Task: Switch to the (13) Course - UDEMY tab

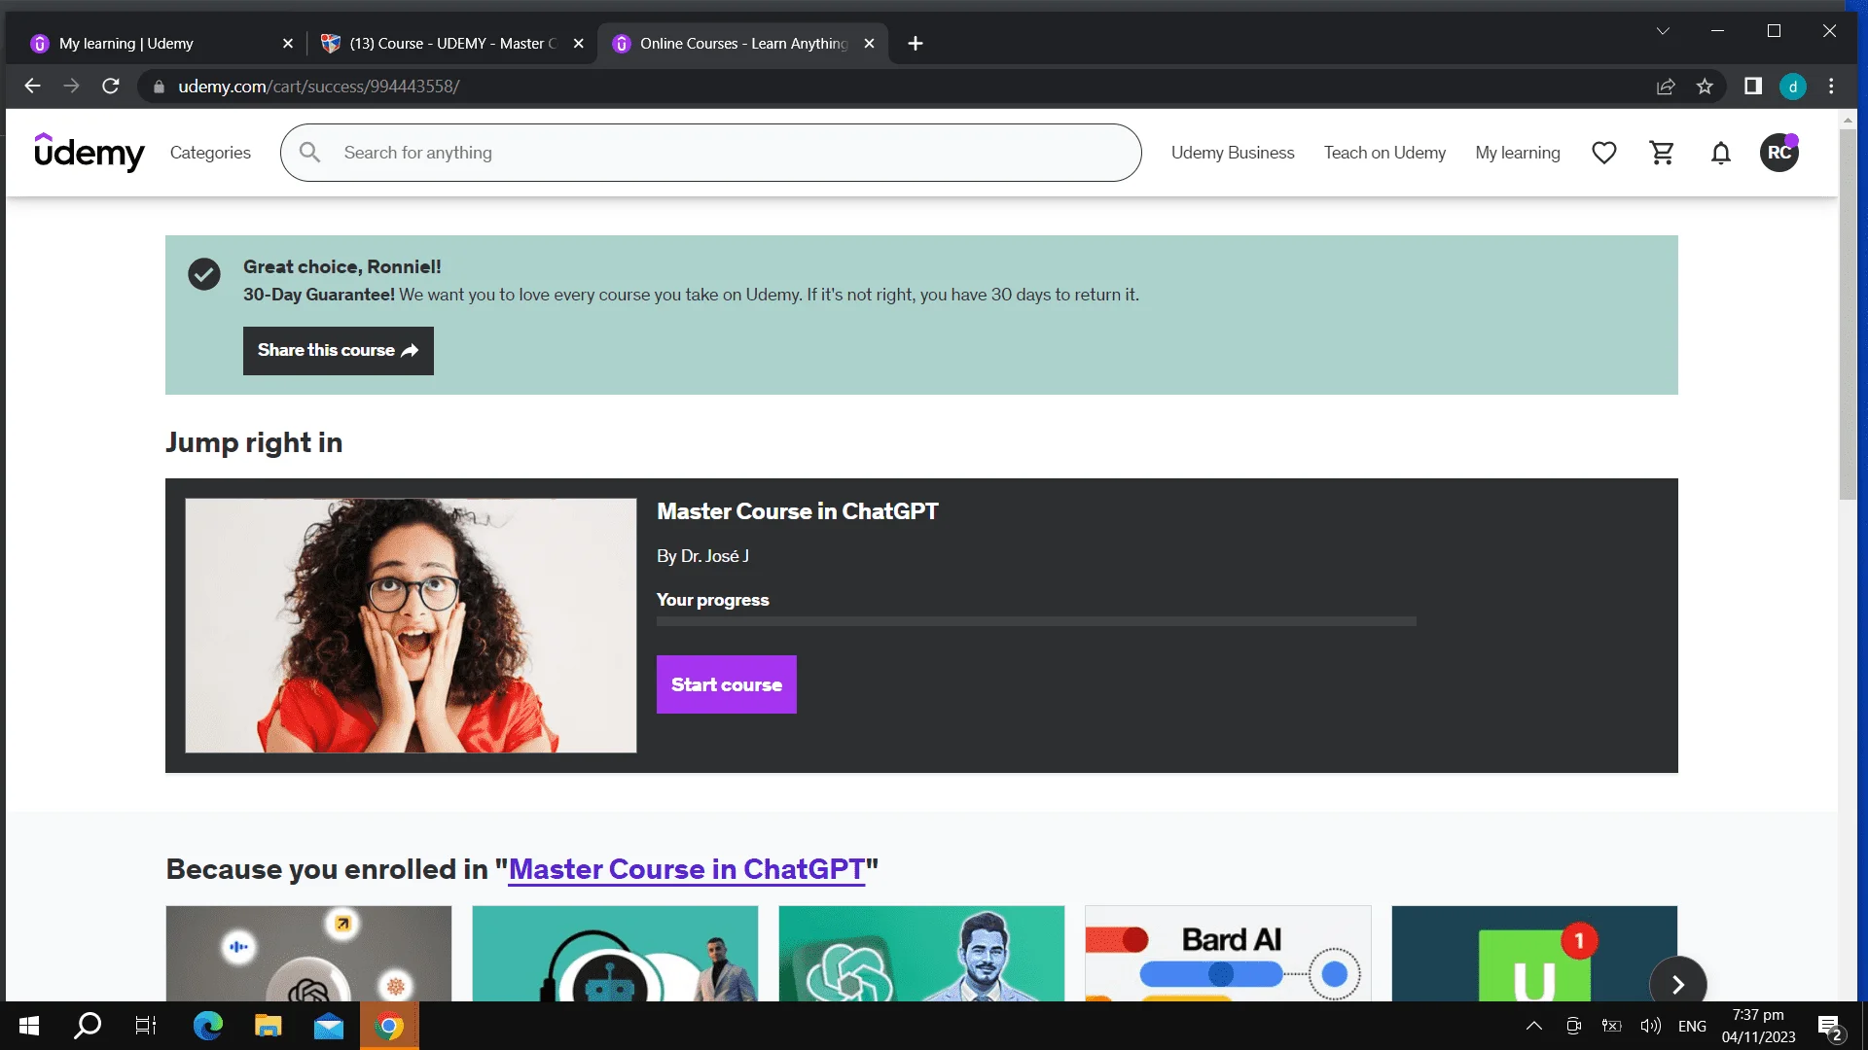Action: pos(453,44)
